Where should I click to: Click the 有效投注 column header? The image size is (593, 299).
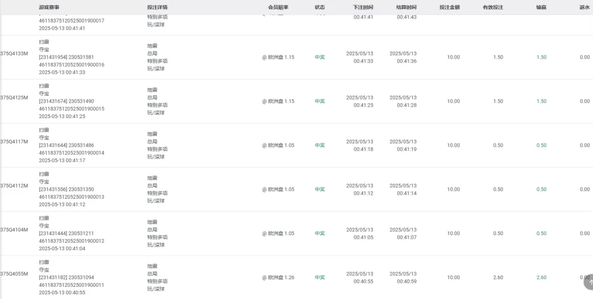493,7
